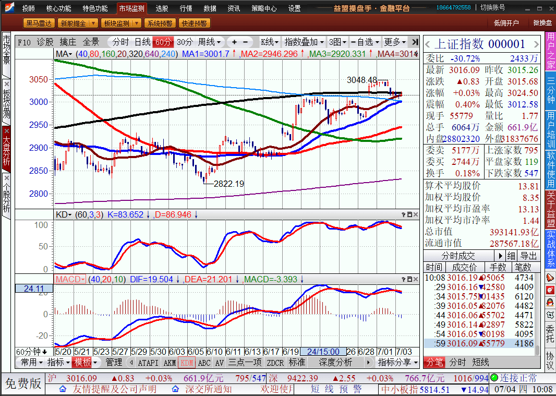
Task: Click the 24/15:00 time axis marker
Action: coord(323,352)
